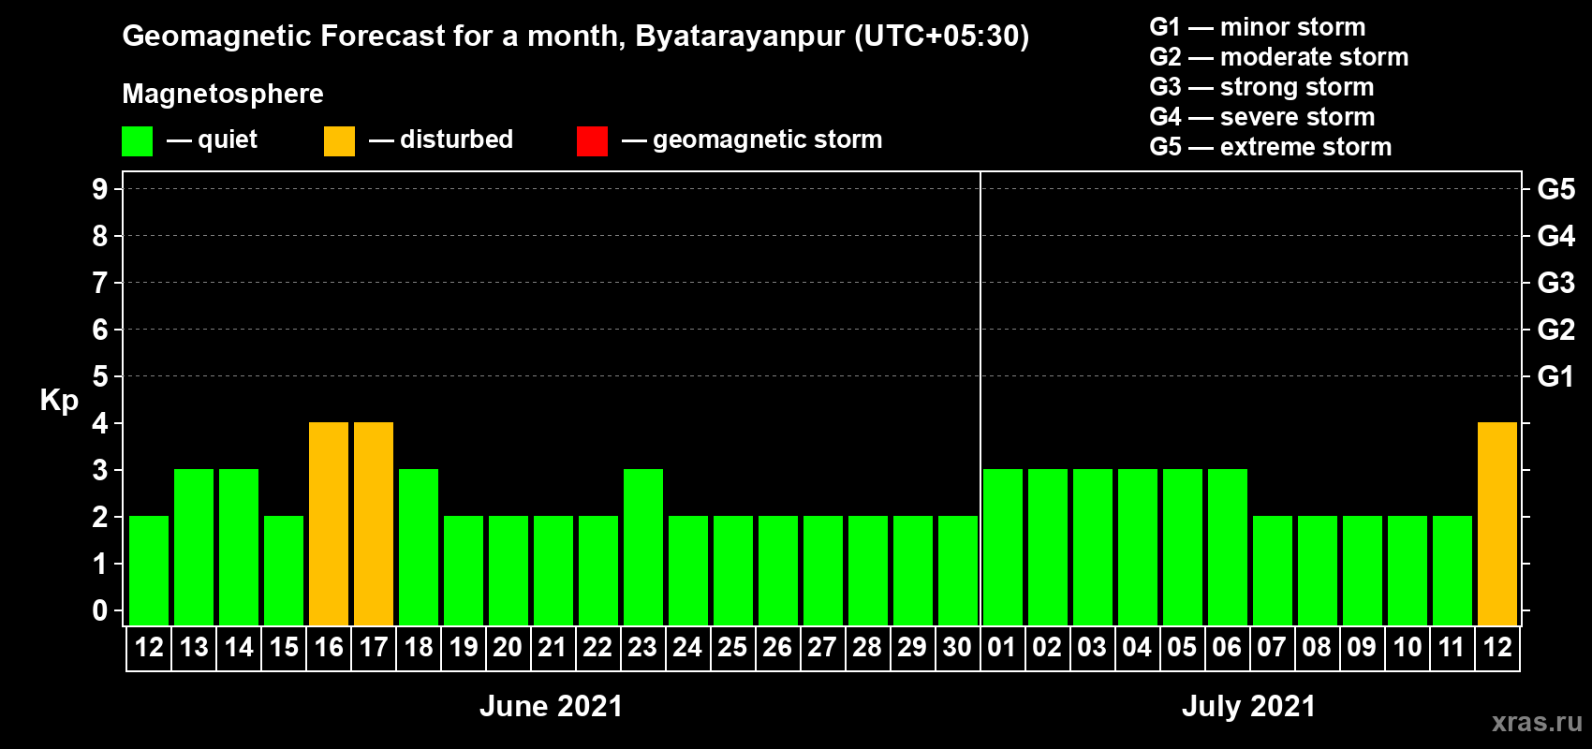
Task: Click the date label 03 in July
Action: 1092,648
